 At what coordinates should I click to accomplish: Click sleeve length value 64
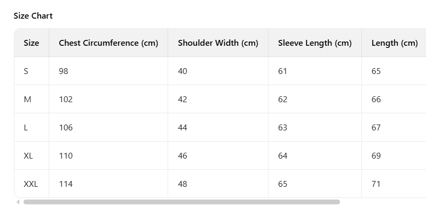(282, 155)
